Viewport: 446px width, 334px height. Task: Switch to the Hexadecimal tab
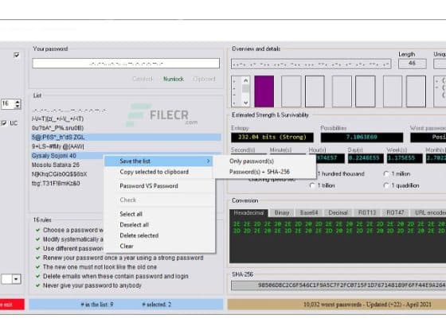pyautogui.click(x=248, y=213)
